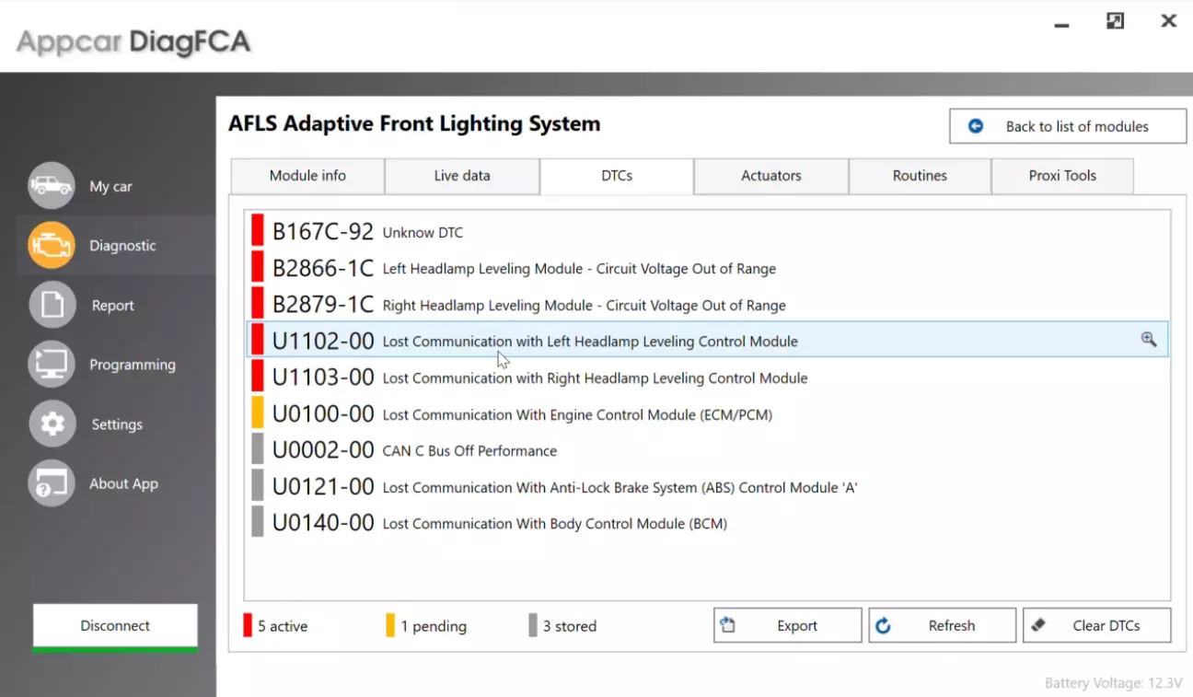Select the B2866-1C Left Headlamp DTC row
The width and height of the screenshot is (1193, 697).
(x=578, y=269)
